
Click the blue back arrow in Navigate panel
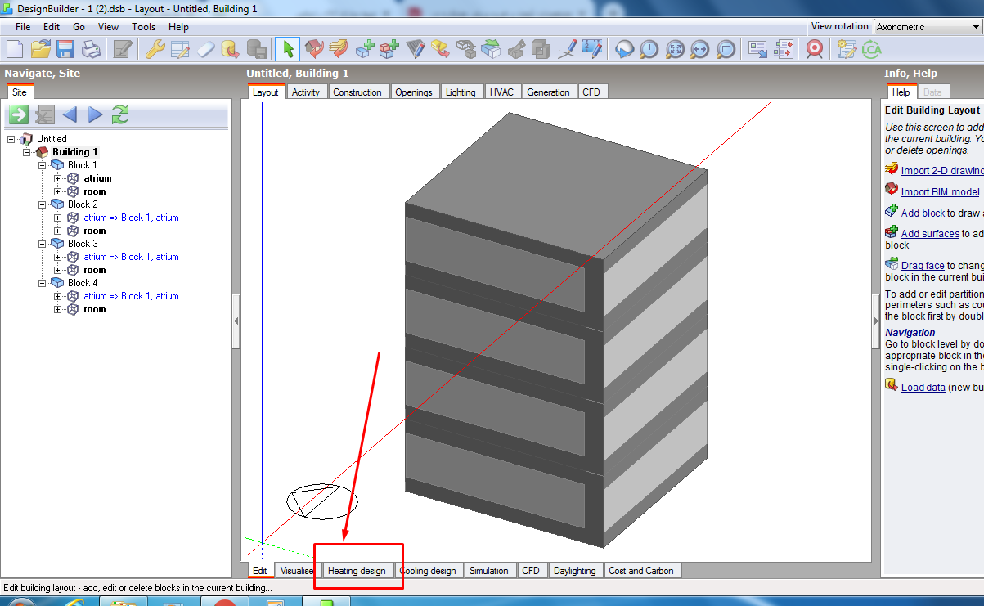(70, 114)
